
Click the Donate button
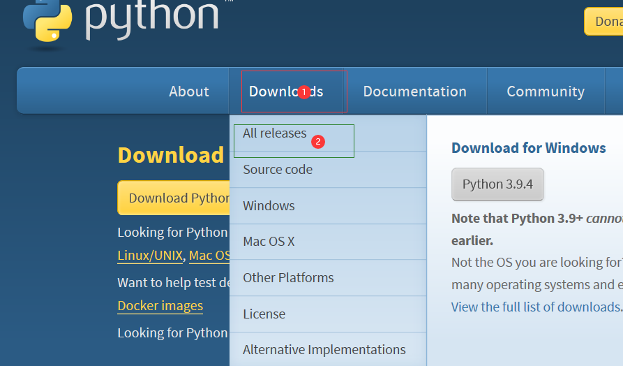tap(603, 22)
